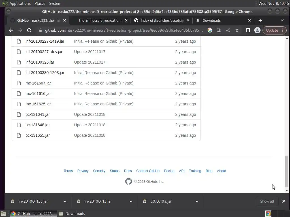The width and height of the screenshot is (290, 217).
Task: Click the Update button in Chrome
Action: [x=272, y=30]
